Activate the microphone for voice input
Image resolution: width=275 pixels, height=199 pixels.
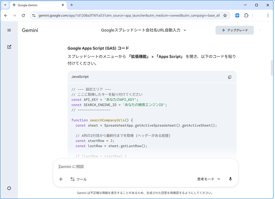pyautogui.click(x=230, y=179)
